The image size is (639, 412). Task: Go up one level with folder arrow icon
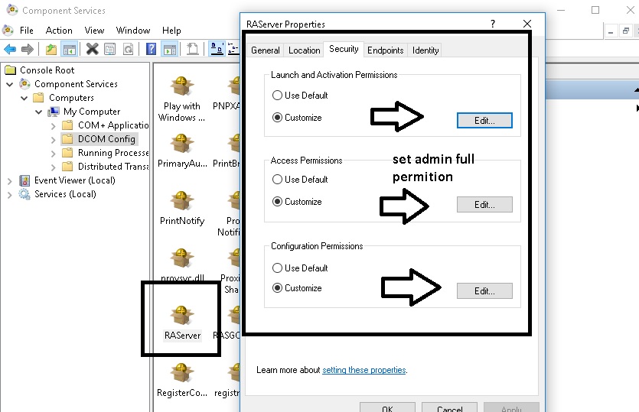click(x=51, y=49)
